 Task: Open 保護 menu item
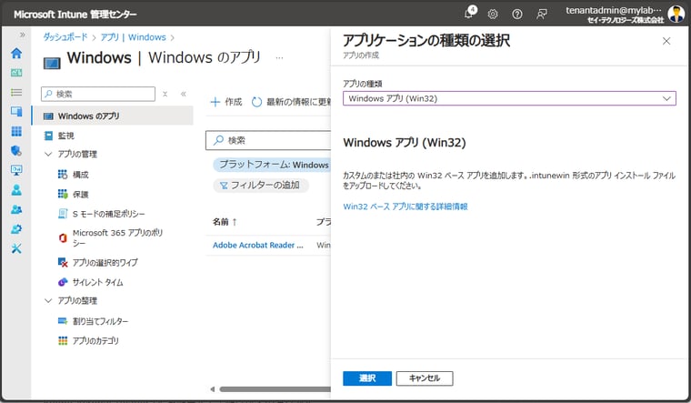point(80,194)
